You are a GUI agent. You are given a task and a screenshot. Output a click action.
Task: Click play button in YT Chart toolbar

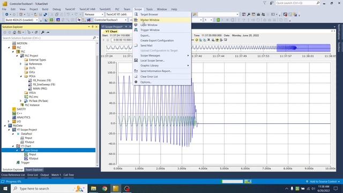point(103,40)
